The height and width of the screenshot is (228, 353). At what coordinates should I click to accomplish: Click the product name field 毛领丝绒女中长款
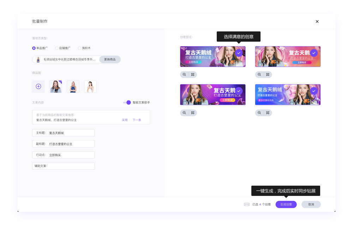click(x=69, y=59)
